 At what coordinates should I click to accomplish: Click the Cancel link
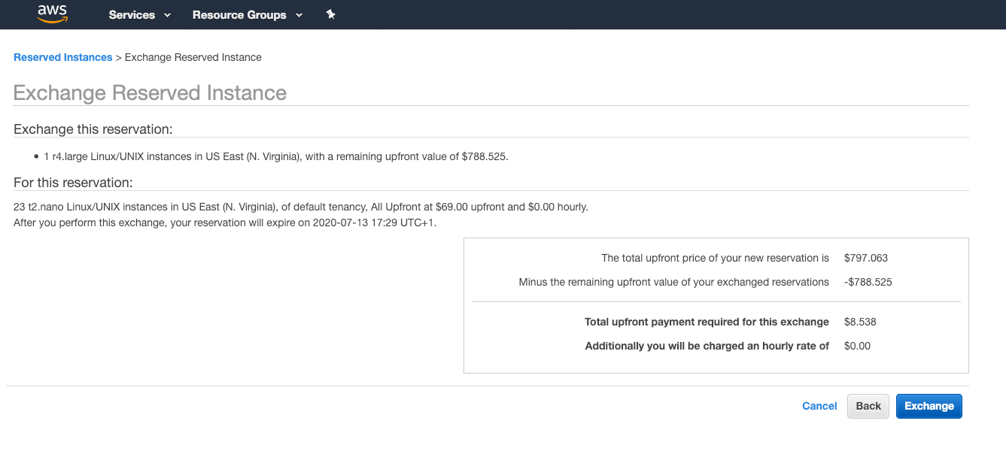pos(819,406)
